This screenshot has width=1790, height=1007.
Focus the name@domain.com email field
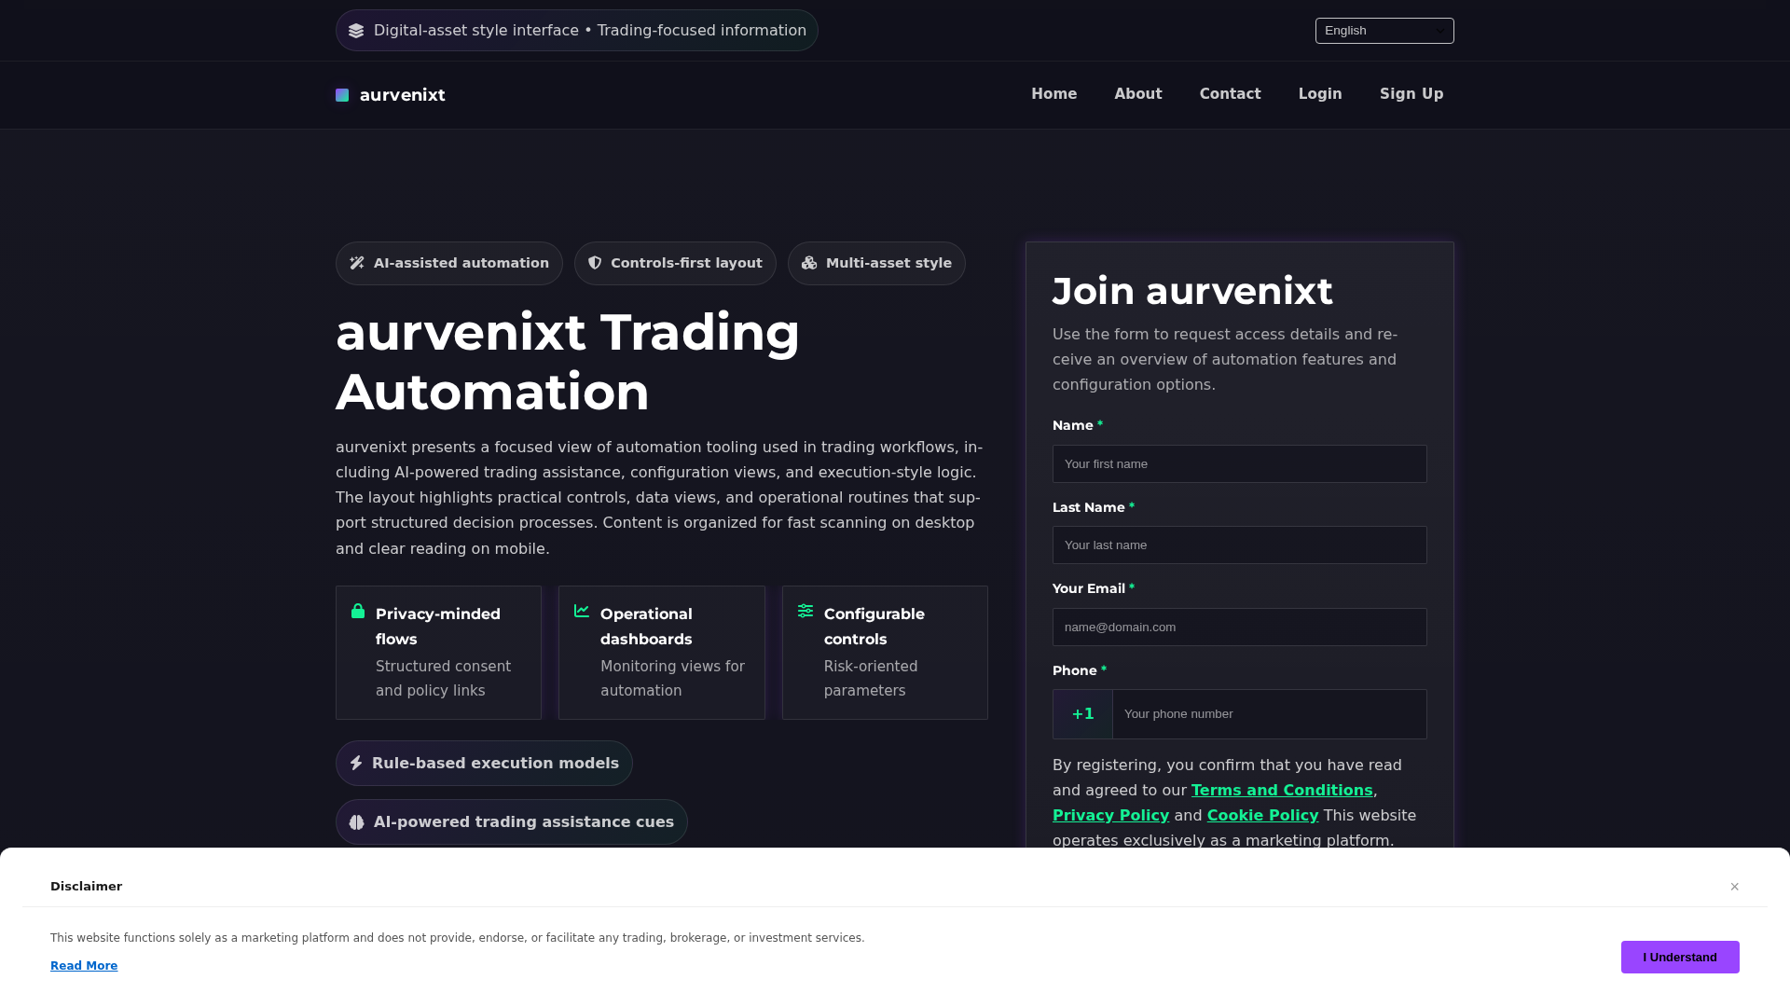[1239, 628]
